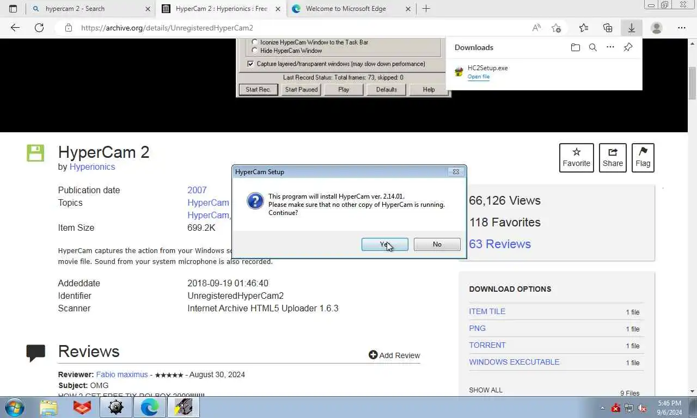This screenshot has height=418, width=697.
Task: Close the Welcome to Microsoft Edge tab
Action: pyautogui.click(x=408, y=9)
